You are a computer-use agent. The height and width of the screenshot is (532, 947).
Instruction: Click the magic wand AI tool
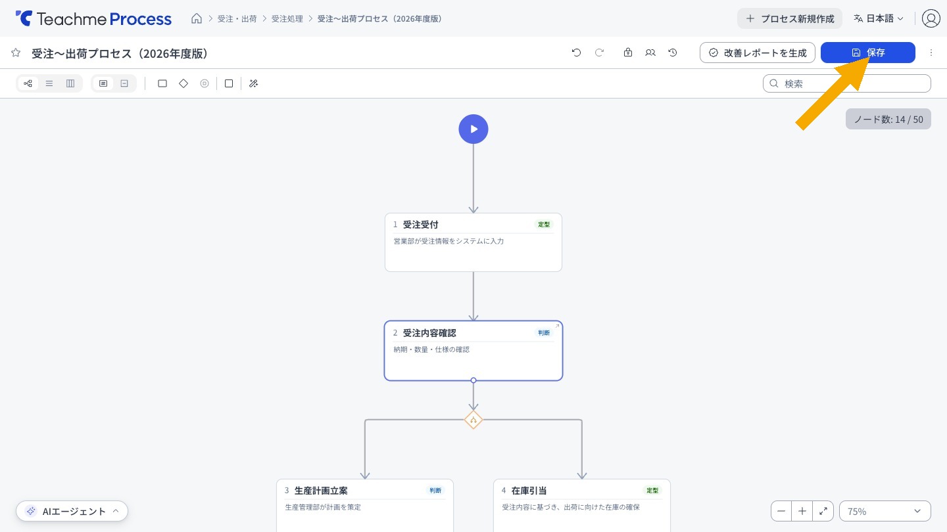254,83
